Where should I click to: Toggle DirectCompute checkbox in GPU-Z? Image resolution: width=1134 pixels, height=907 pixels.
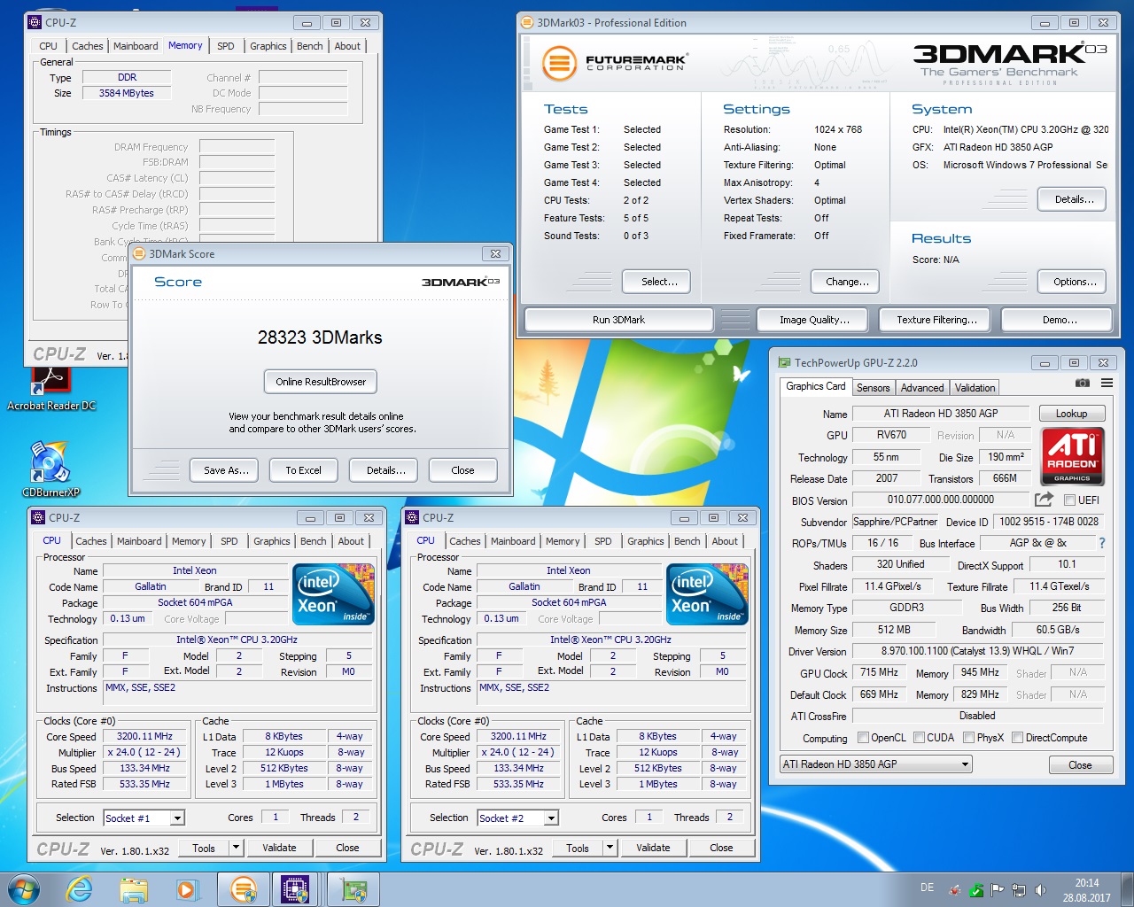pyautogui.click(x=1017, y=737)
